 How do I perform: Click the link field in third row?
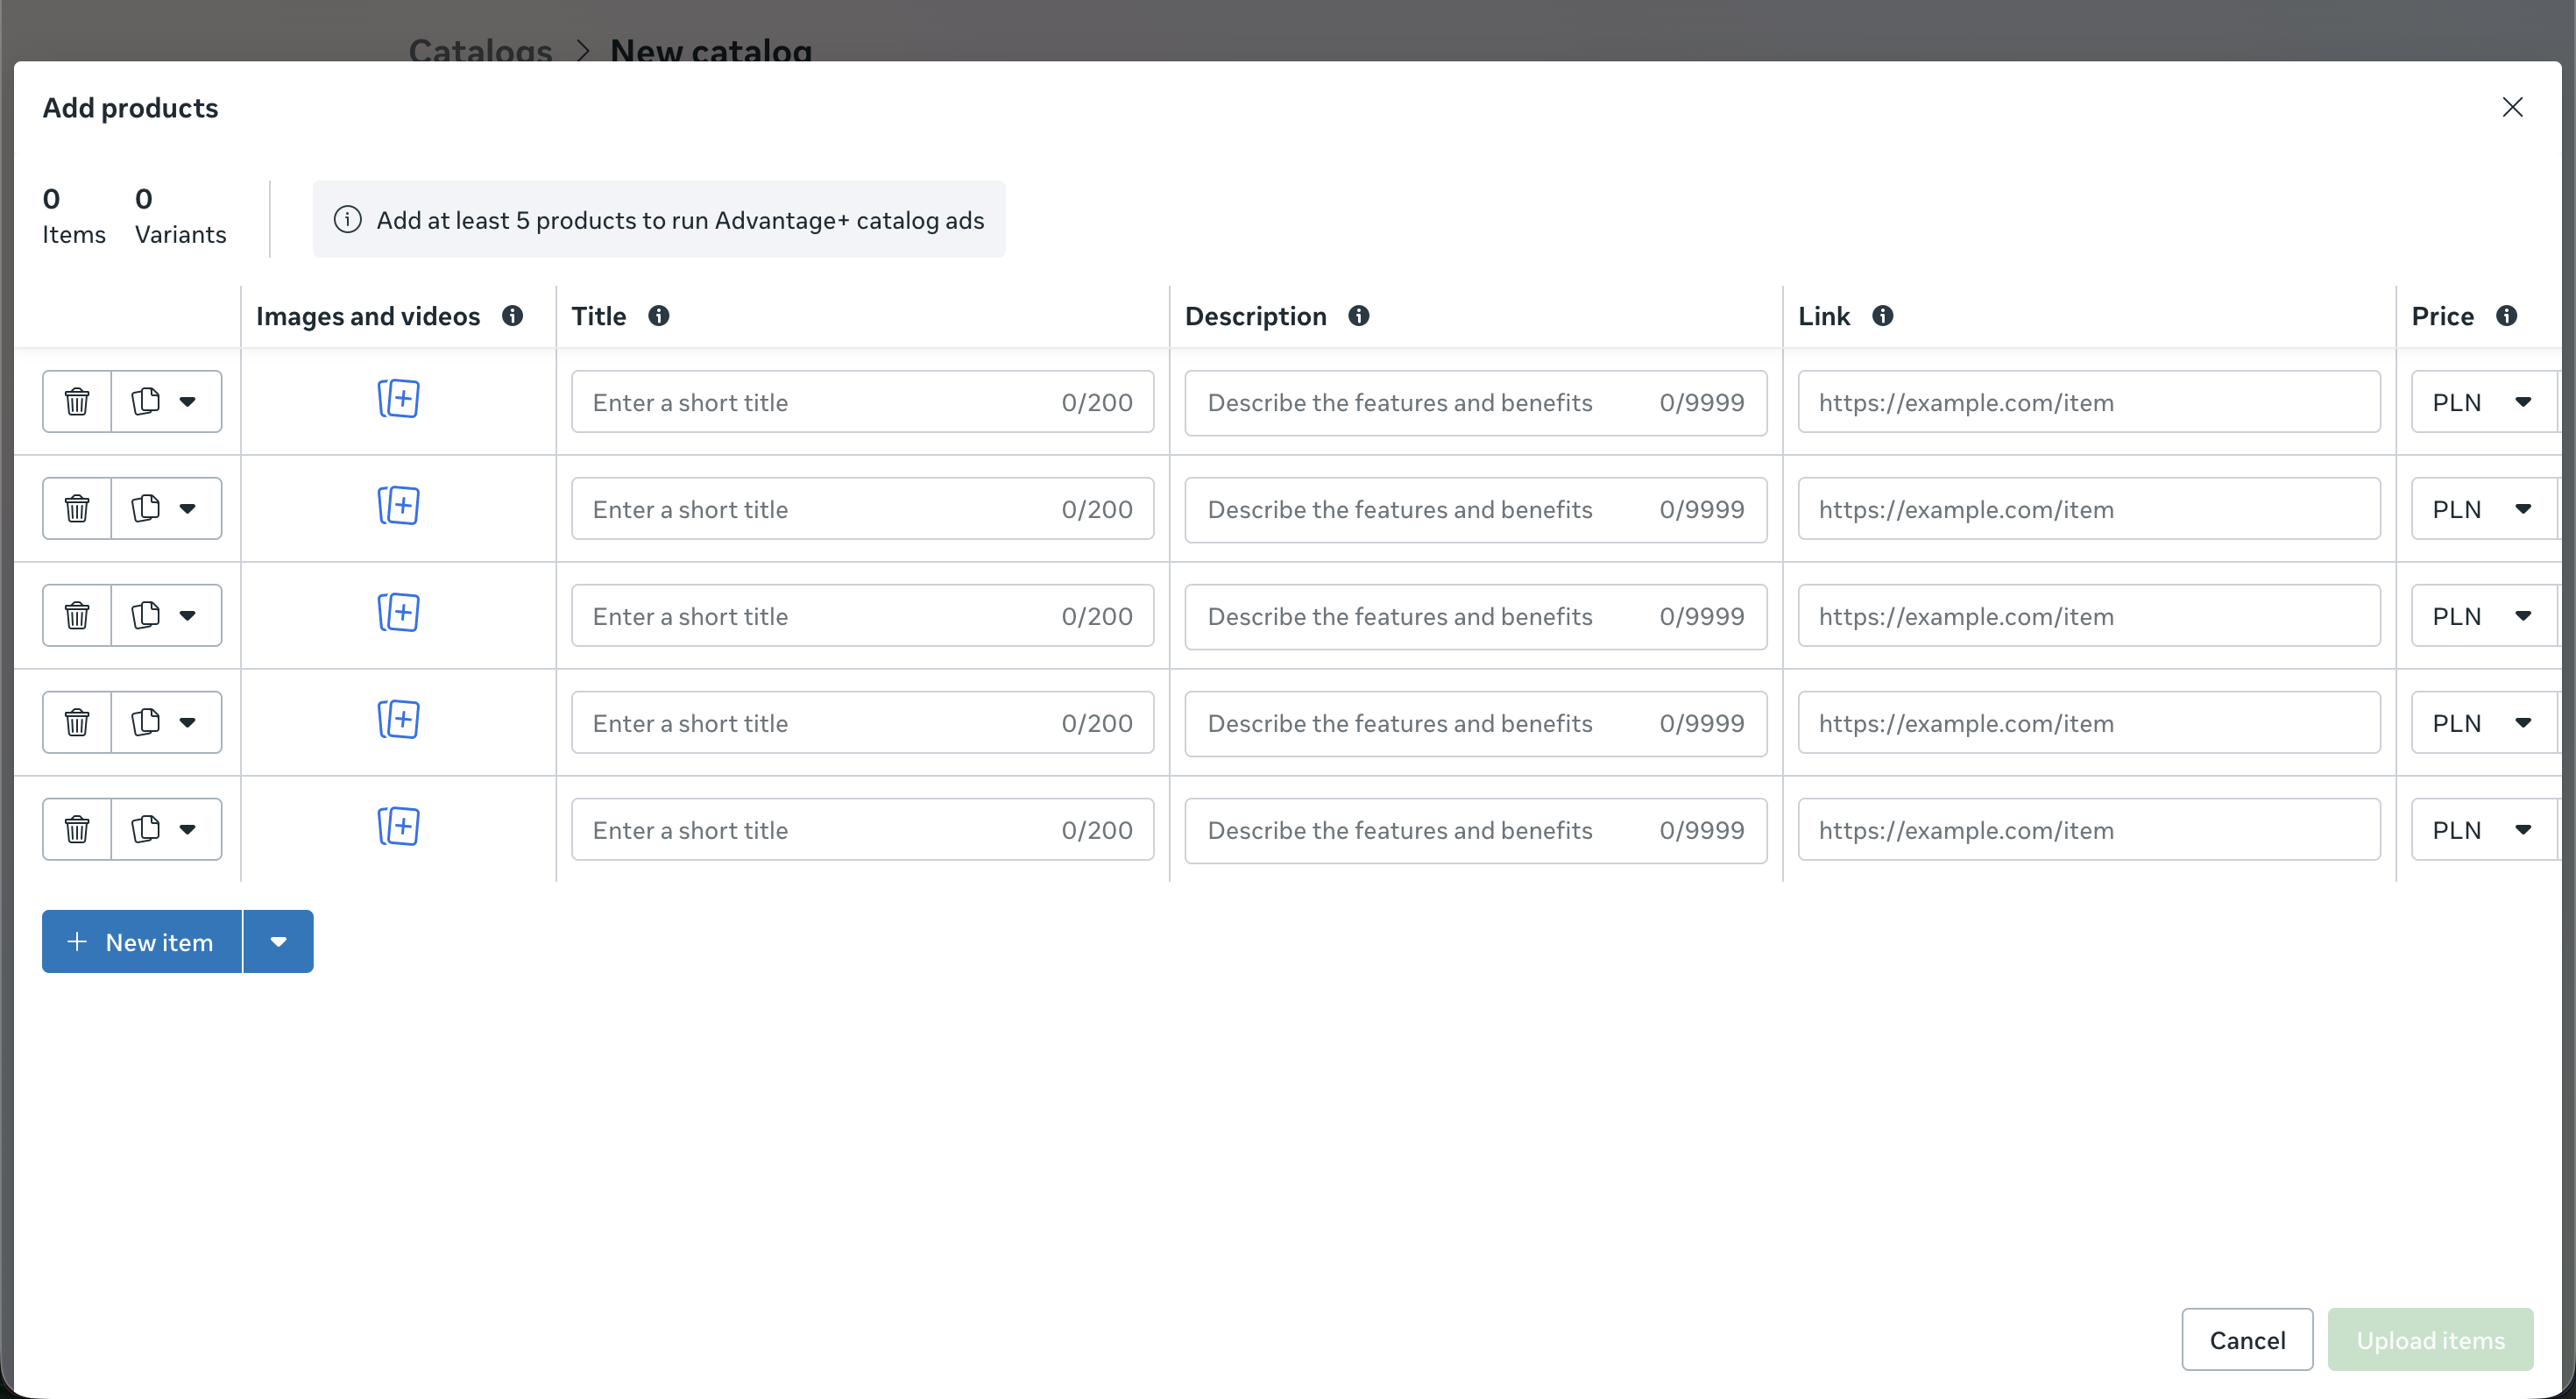(x=2088, y=616)
